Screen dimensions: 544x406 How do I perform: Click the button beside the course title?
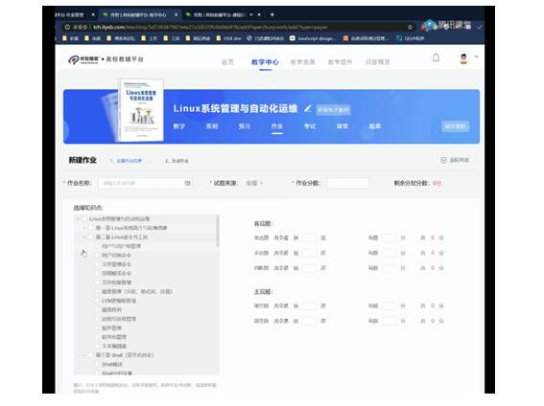click(x=333, y=110)
